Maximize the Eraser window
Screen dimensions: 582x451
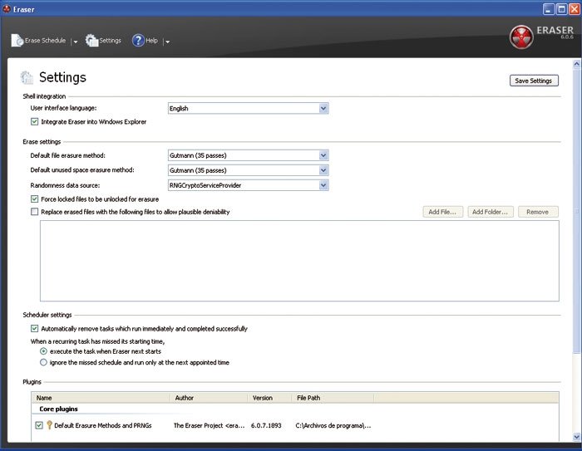click(561, 9)
